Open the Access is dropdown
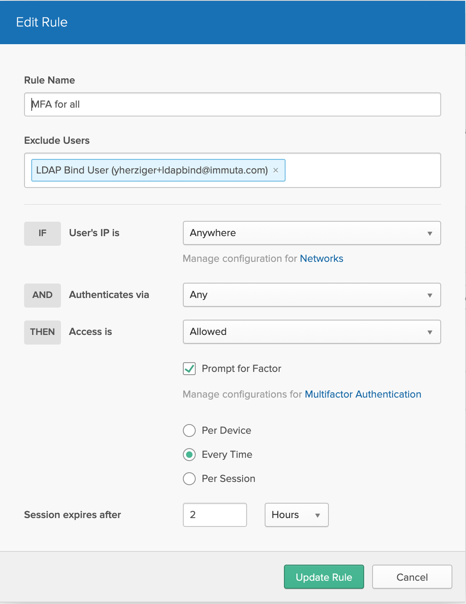The height and width of the screenshot is (604, 466). point(311,332)
